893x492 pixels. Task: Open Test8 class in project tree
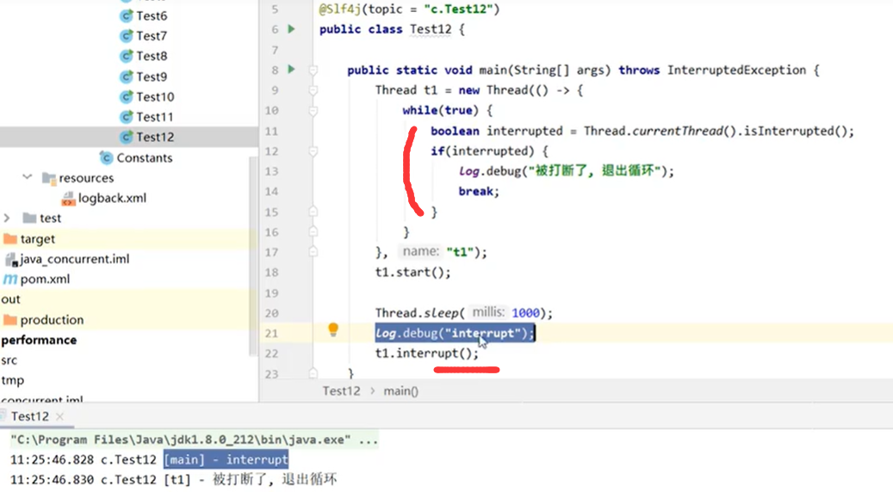pos(152,56)
